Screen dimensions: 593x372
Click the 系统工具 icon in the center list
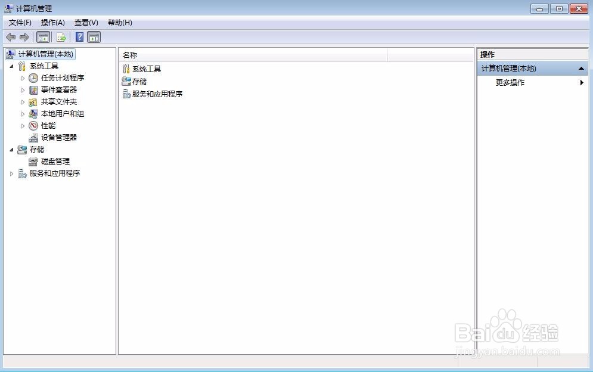[x=126, y=69]
